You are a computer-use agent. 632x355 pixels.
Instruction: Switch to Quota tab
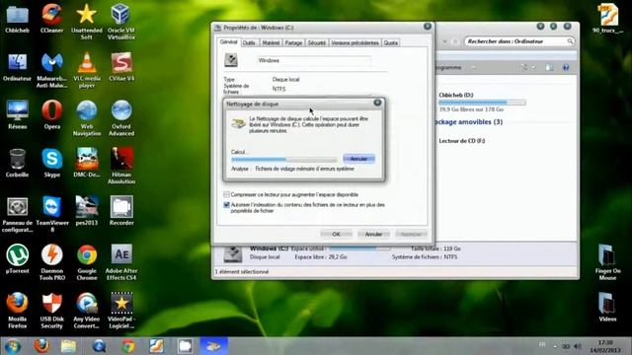click(x=391, y=42)
